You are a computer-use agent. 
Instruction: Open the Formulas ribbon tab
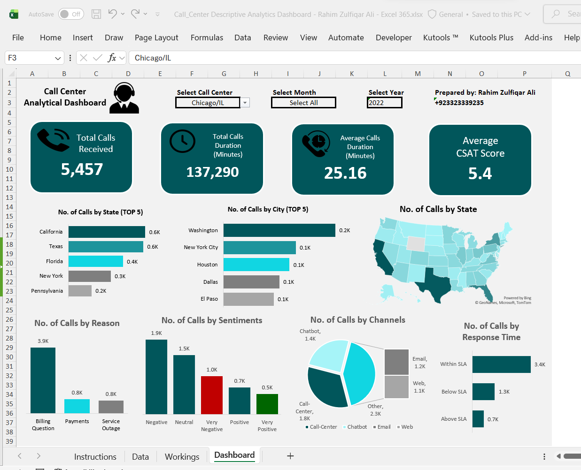point(207,38)
